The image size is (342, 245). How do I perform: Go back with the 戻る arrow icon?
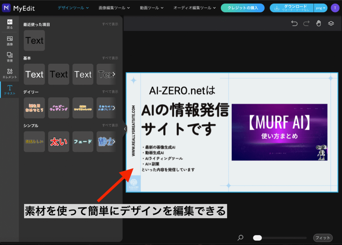pyautogui.click(x=10, y=22)
